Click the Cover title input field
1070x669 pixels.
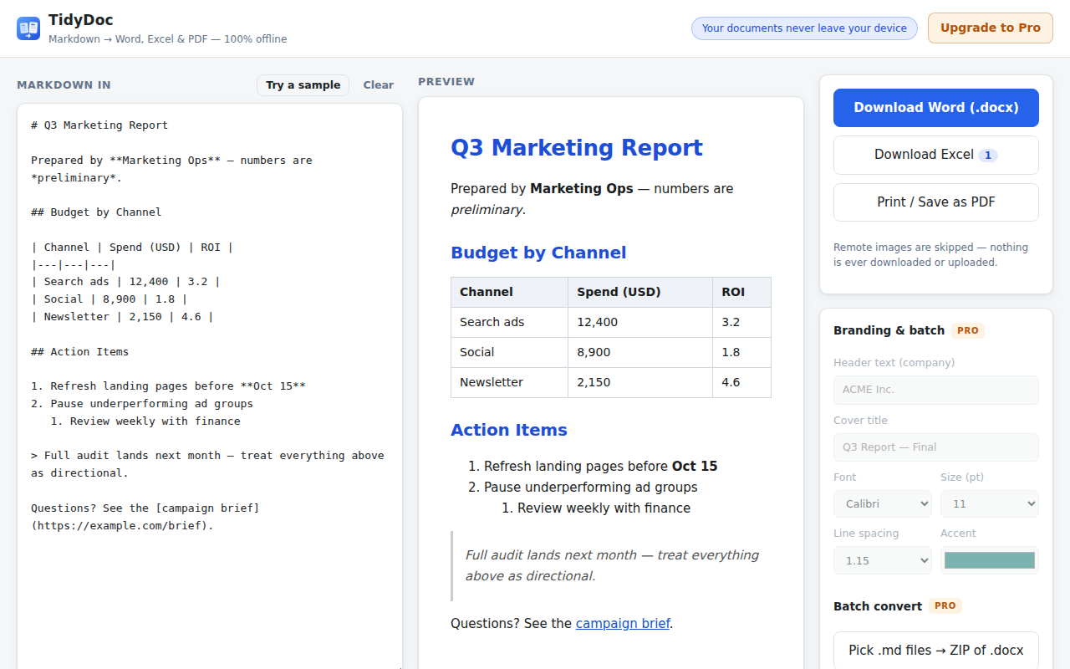click(936, 447)
